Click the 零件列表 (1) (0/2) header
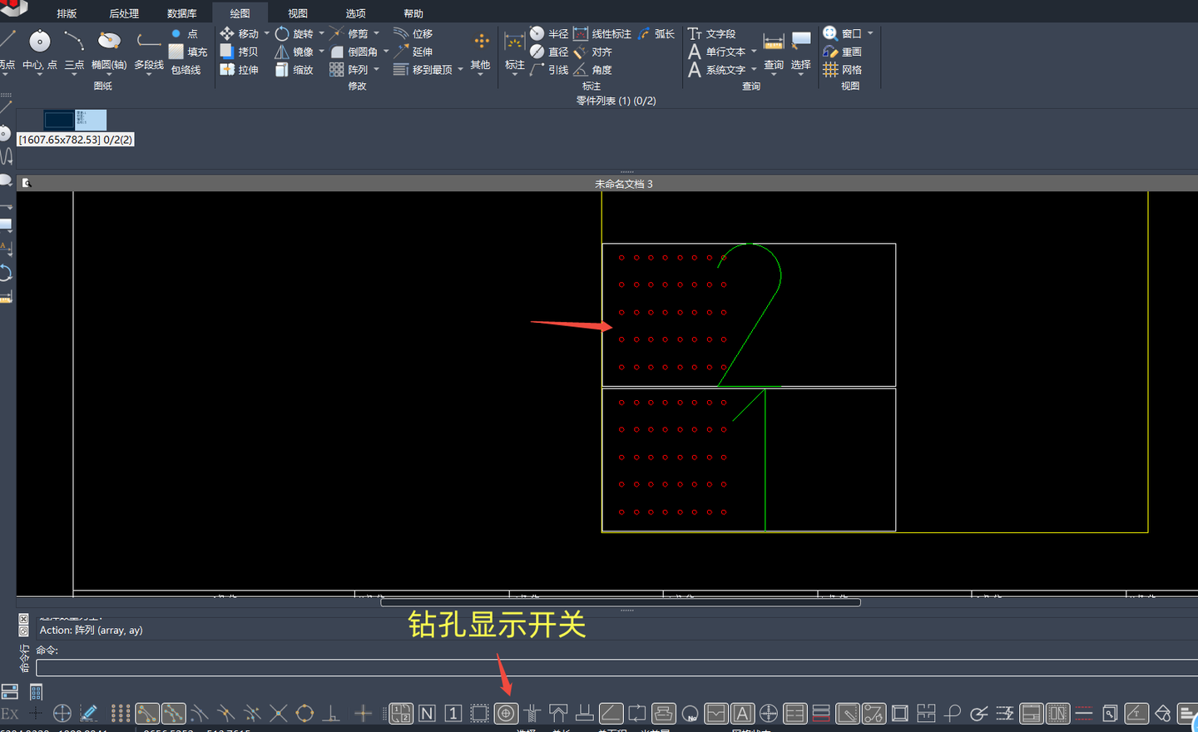The image size is (1198, 732). (x=616, y=101)
